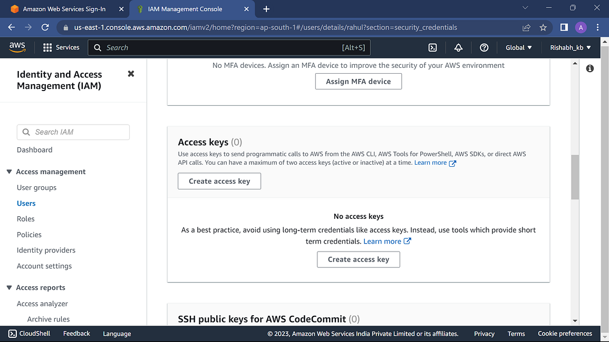Open User groups in the sidebar
The height and width of the screenshot is (342, 609).
36,187
